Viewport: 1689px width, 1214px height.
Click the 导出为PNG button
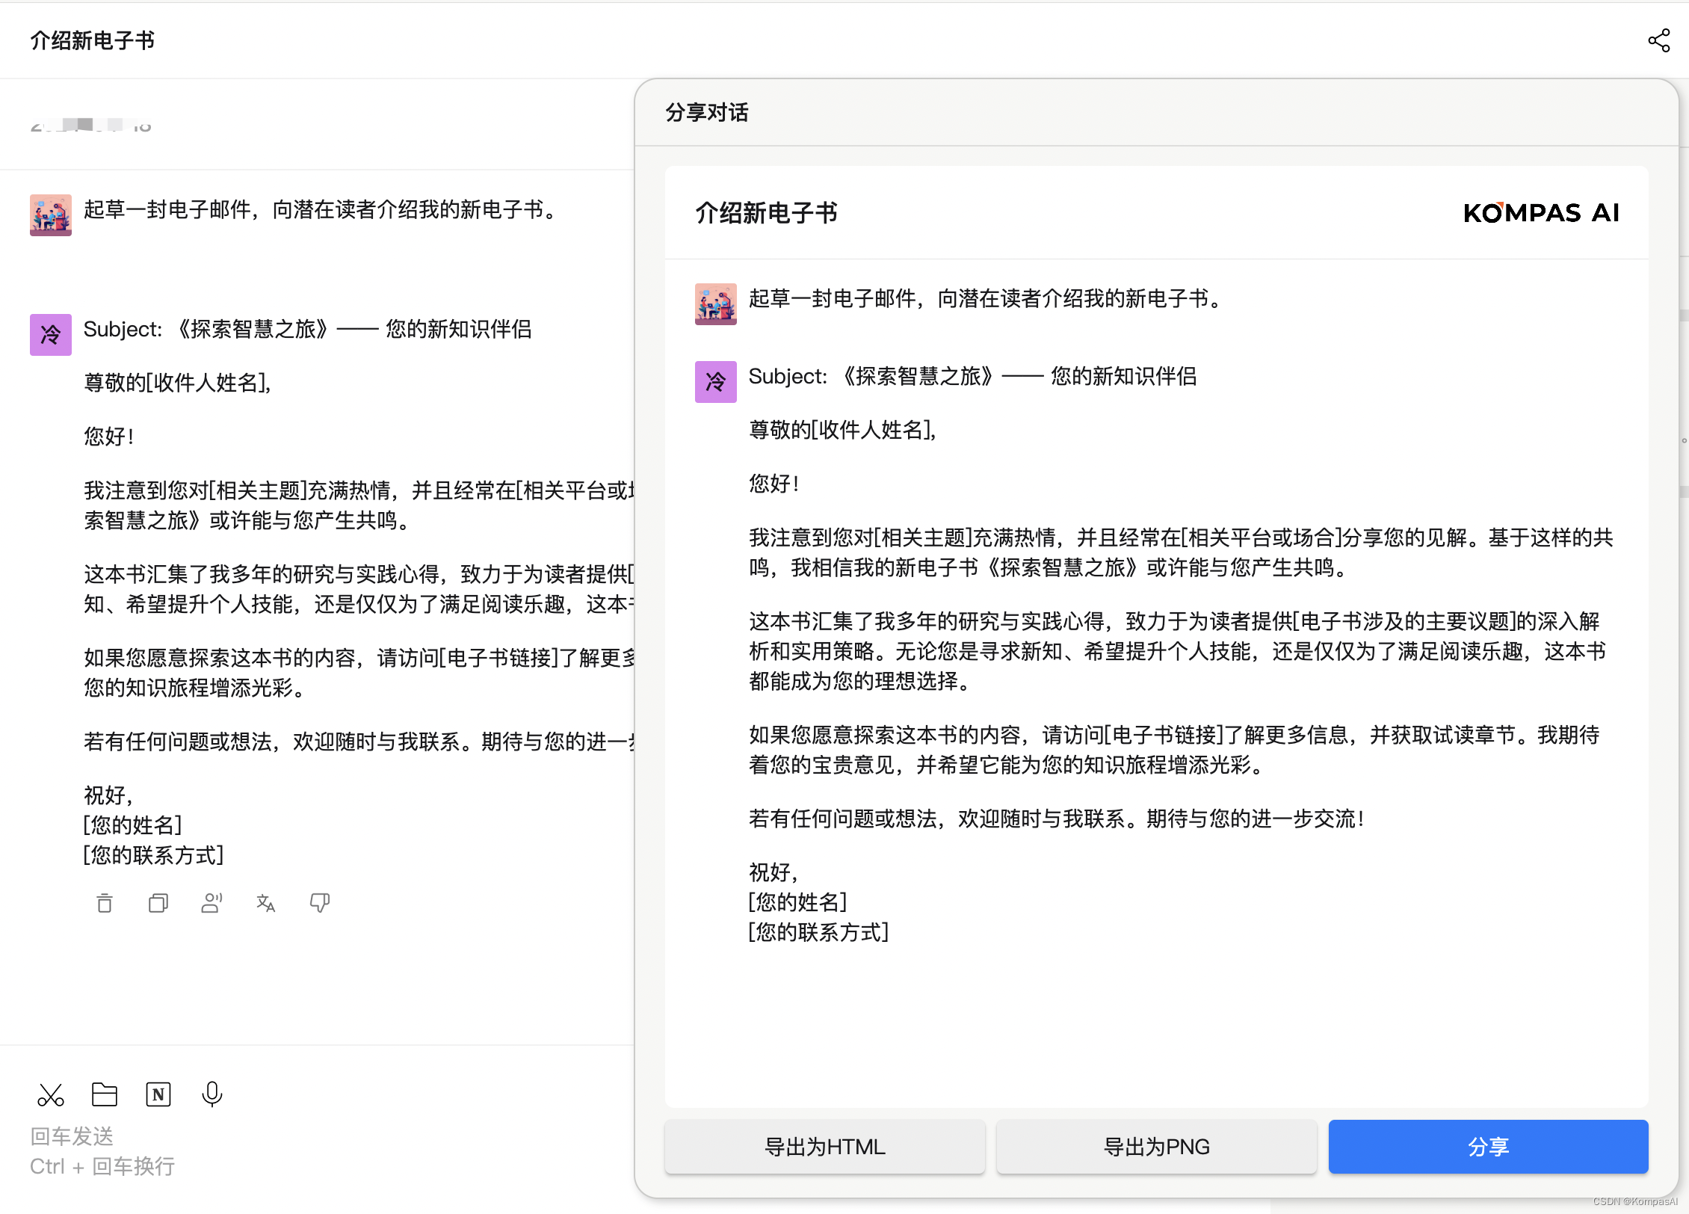1156,1147
